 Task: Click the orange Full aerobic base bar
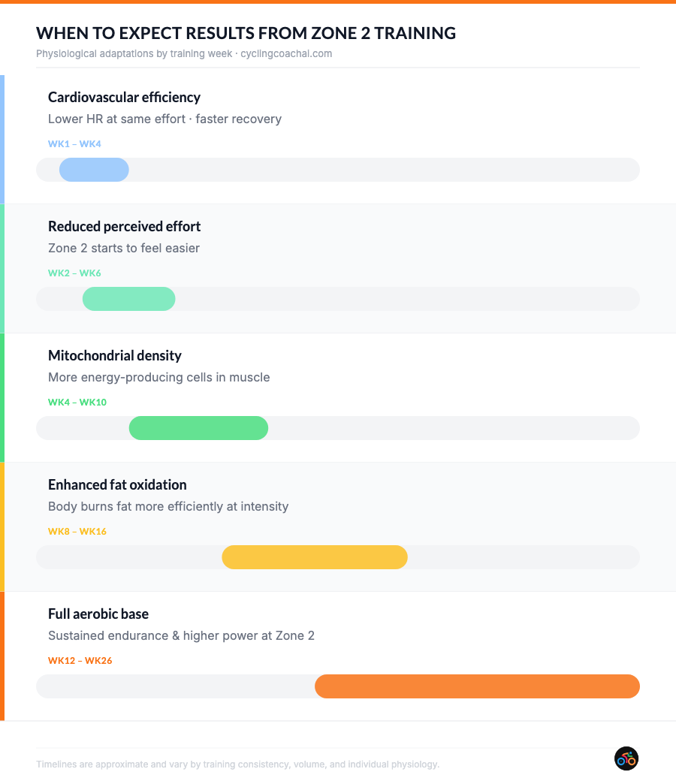click(477, 686)
